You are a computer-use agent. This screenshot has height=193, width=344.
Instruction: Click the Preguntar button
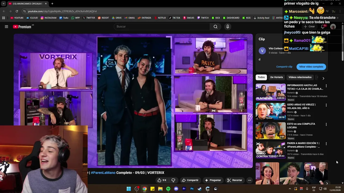pyautogui.click(x=213, y=180)
